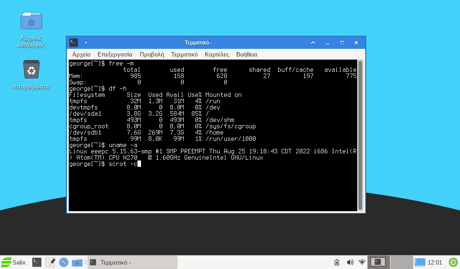The height and width of the screenshot is (269, 460).
Task: Click the '/dev/sda1' filesystem entry
Action: (85, 113)
